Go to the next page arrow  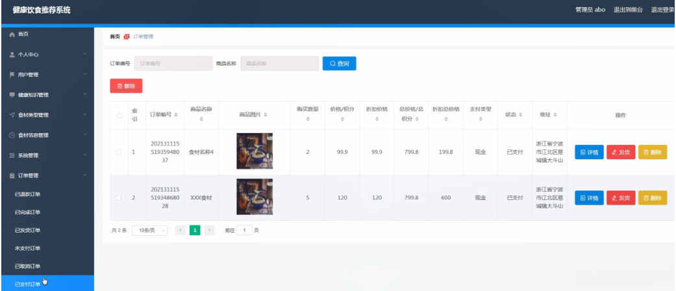tap(209, 230)
